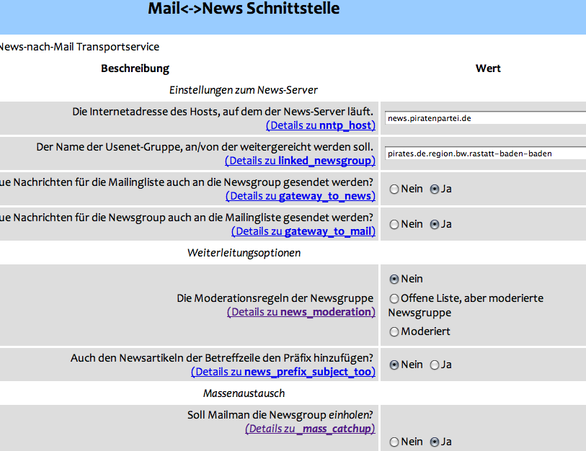
Task: Select Offene Liste, aber moderierte Newsgruppe option
Action: 394,298
